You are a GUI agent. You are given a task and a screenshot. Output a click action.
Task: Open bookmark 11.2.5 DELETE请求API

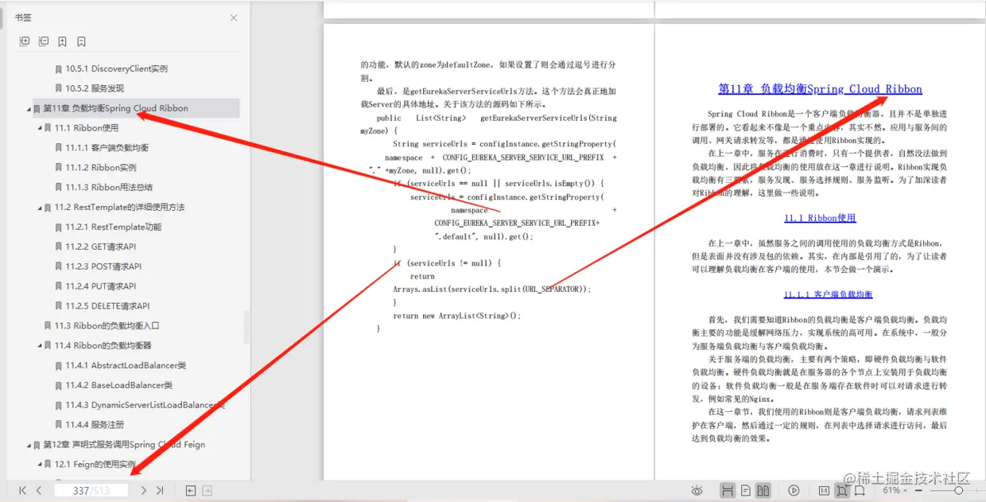click(107, 306)
